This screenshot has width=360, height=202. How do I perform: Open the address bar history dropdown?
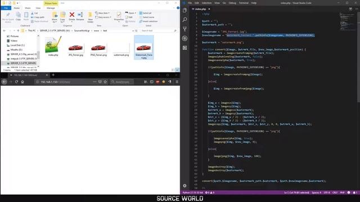coord(133,31)
